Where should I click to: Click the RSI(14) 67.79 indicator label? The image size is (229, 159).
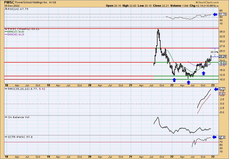pyautogui.click(x=18, y=9)
